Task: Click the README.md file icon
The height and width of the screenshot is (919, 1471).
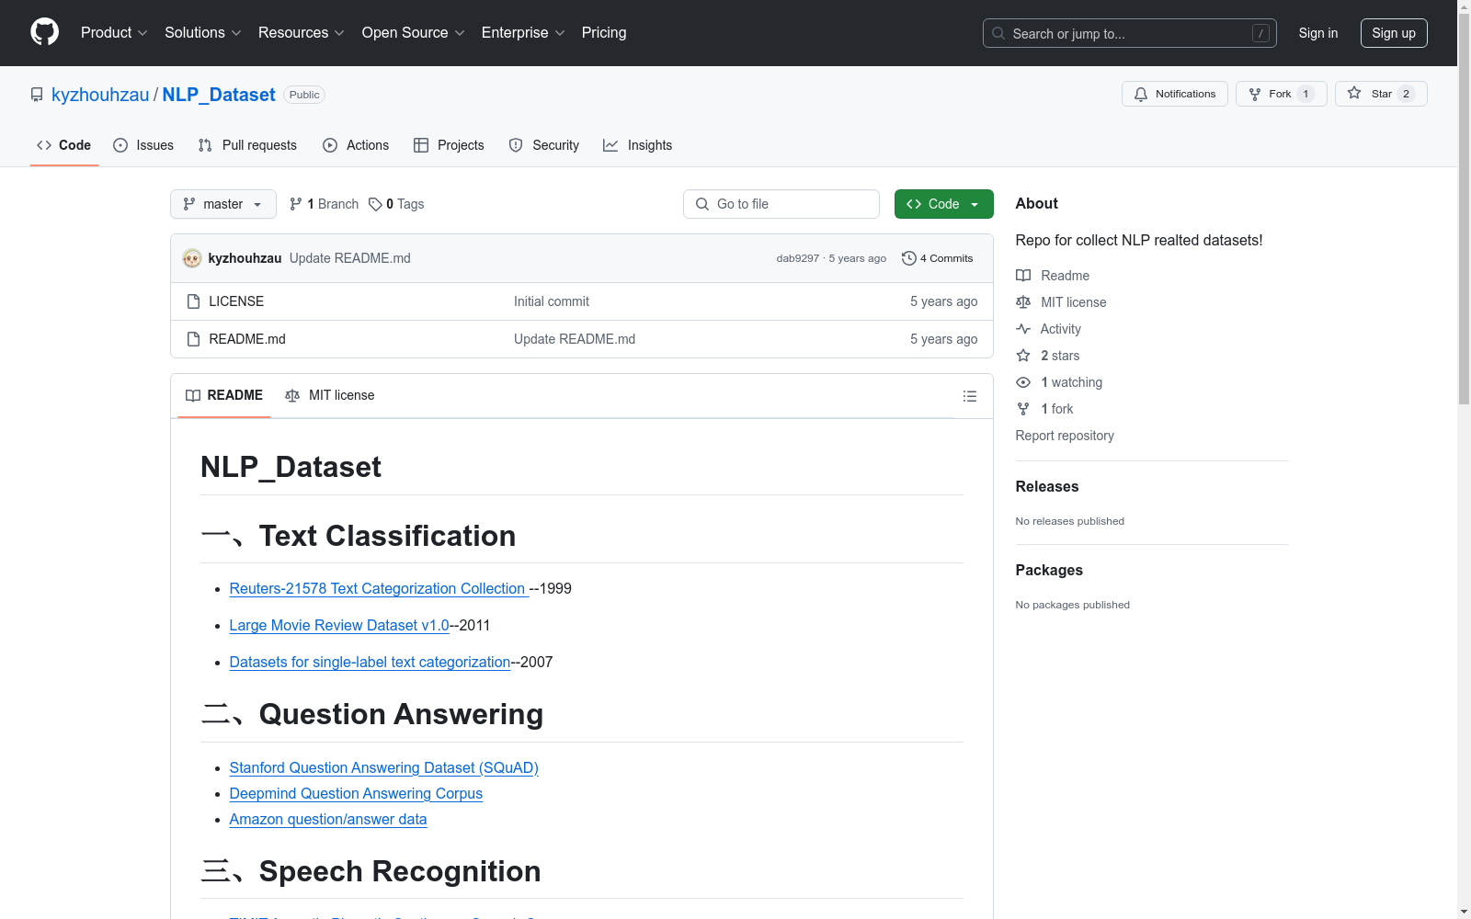Action: pyautogui.click(x=193, y=339)
